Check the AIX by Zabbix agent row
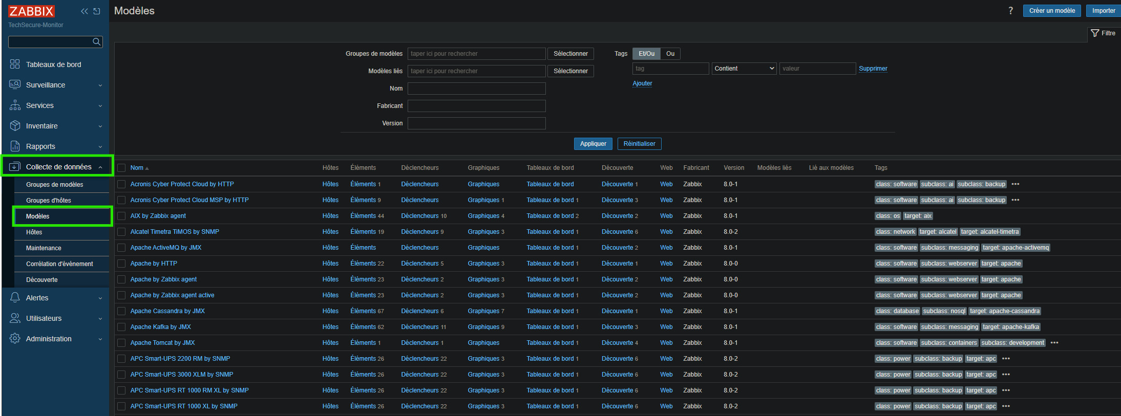Viewport: 1121px width, 416px height. (121, 216)
